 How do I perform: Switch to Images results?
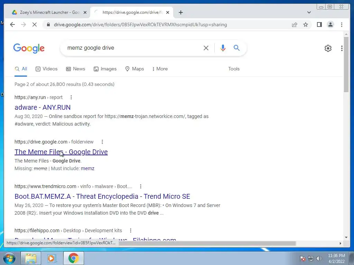[105, 69]
